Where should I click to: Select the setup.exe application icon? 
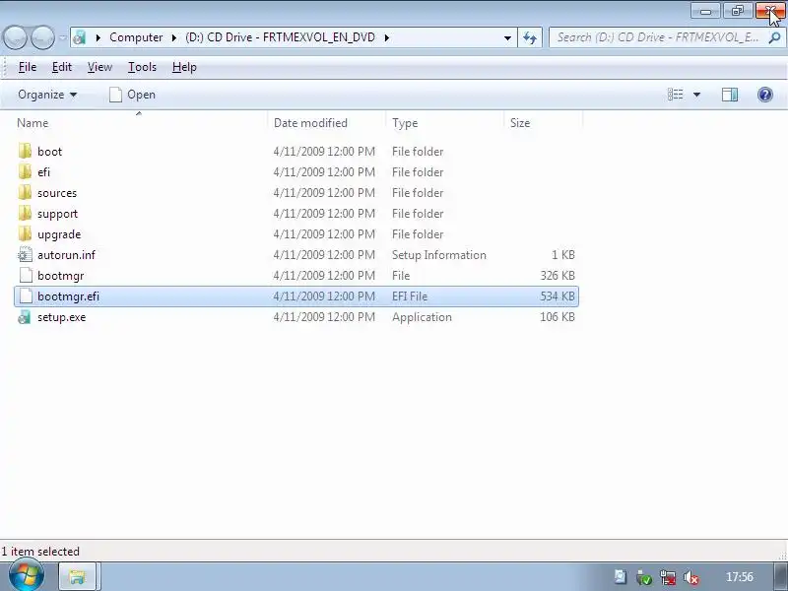point(25,317)
